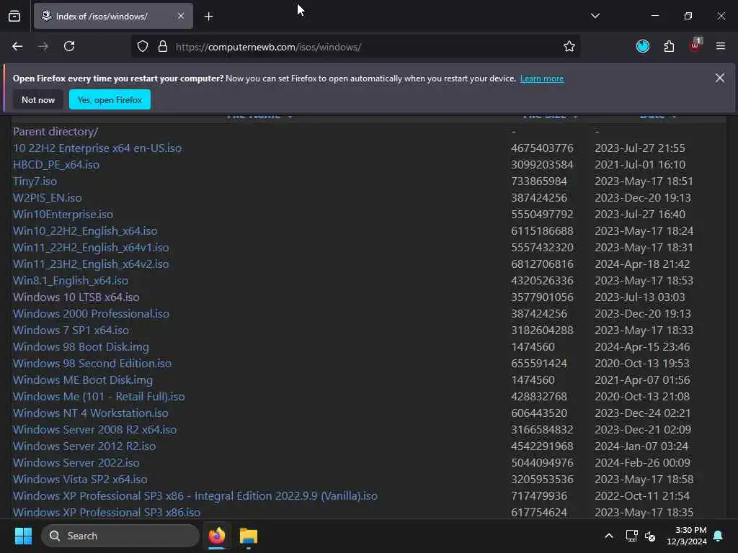Download Windows Me (101 - Retail Full).iso
The width and height of the screenshot is (738, 553).
99,397
